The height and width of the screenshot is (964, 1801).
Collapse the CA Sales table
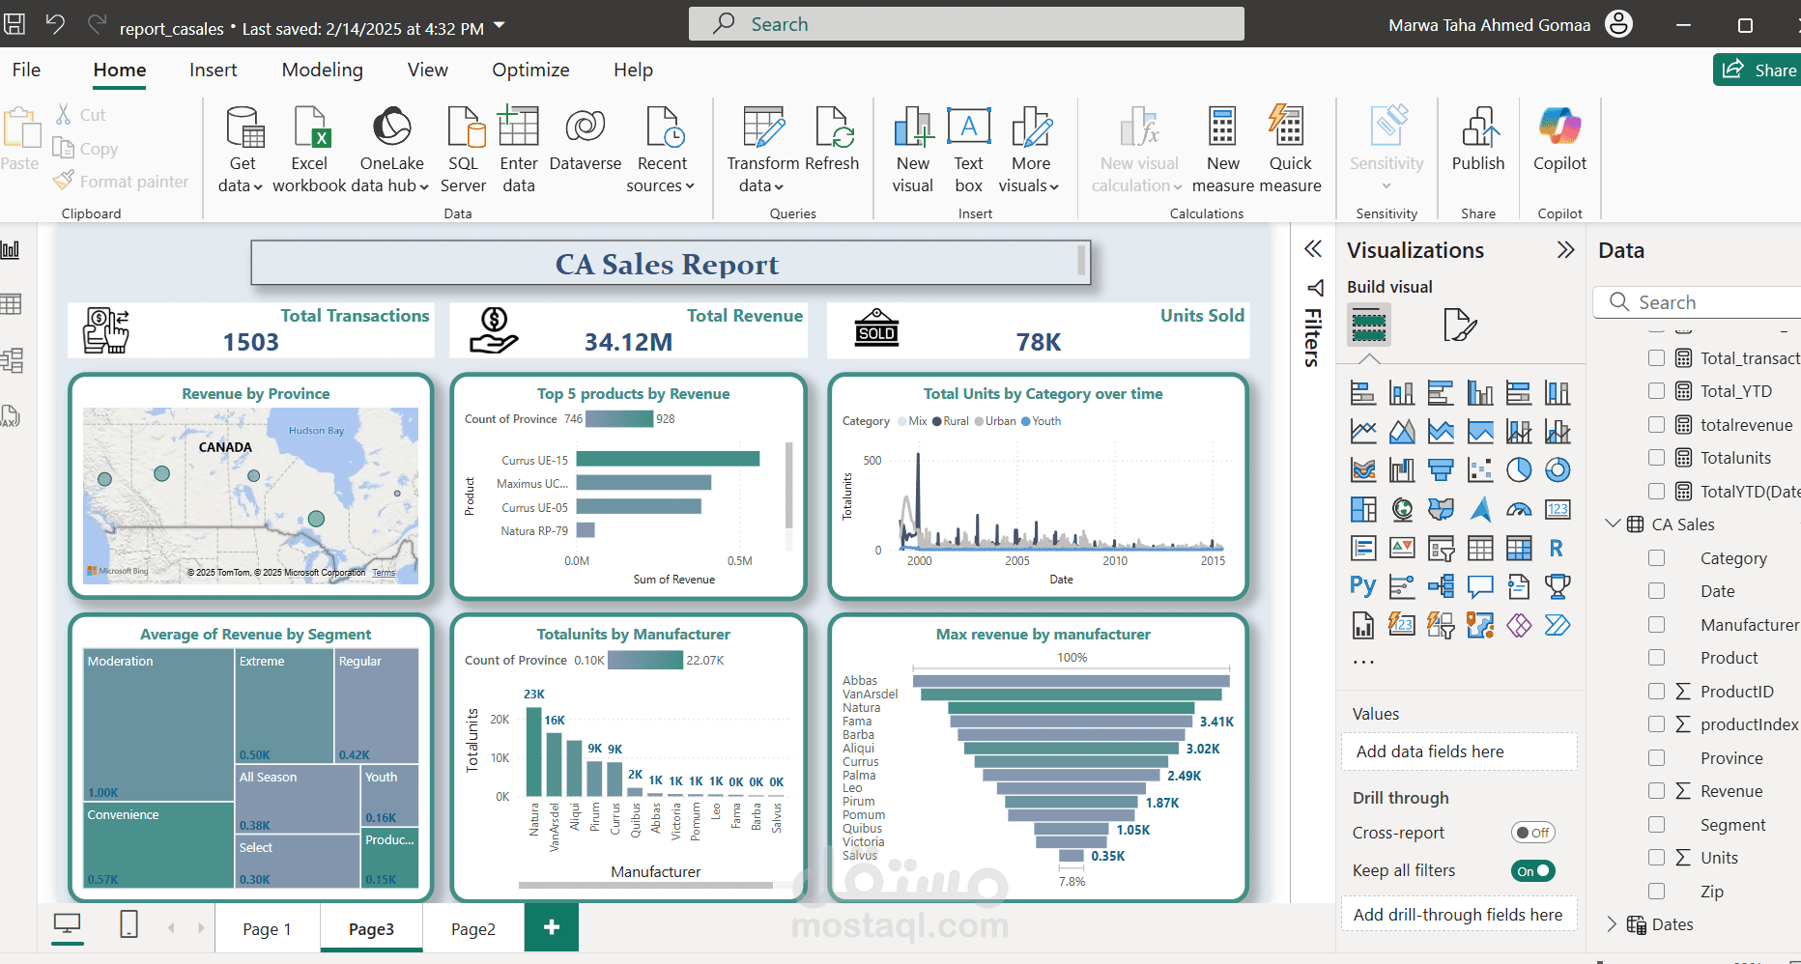tap(1612, 524)
